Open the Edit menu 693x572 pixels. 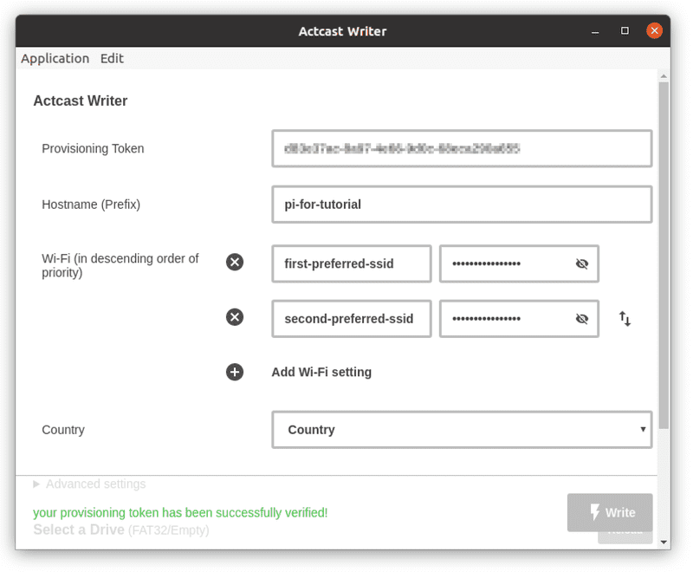[x=112, y=58]
